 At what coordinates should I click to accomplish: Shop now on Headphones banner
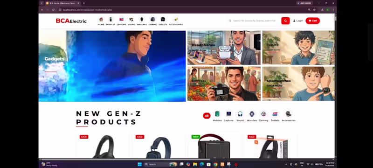[x=199, y=50]
